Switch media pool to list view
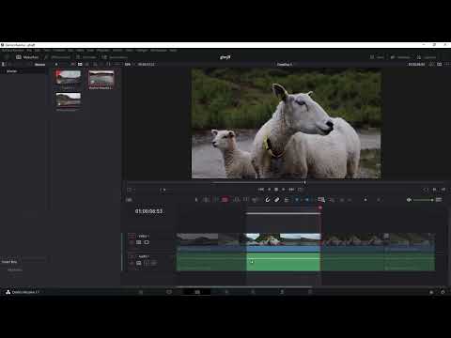The height and width of the screenshot is (338, 451). tap(87, 64)
